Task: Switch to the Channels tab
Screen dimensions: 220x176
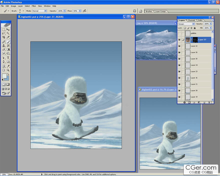Action: (x=191, y=20)
